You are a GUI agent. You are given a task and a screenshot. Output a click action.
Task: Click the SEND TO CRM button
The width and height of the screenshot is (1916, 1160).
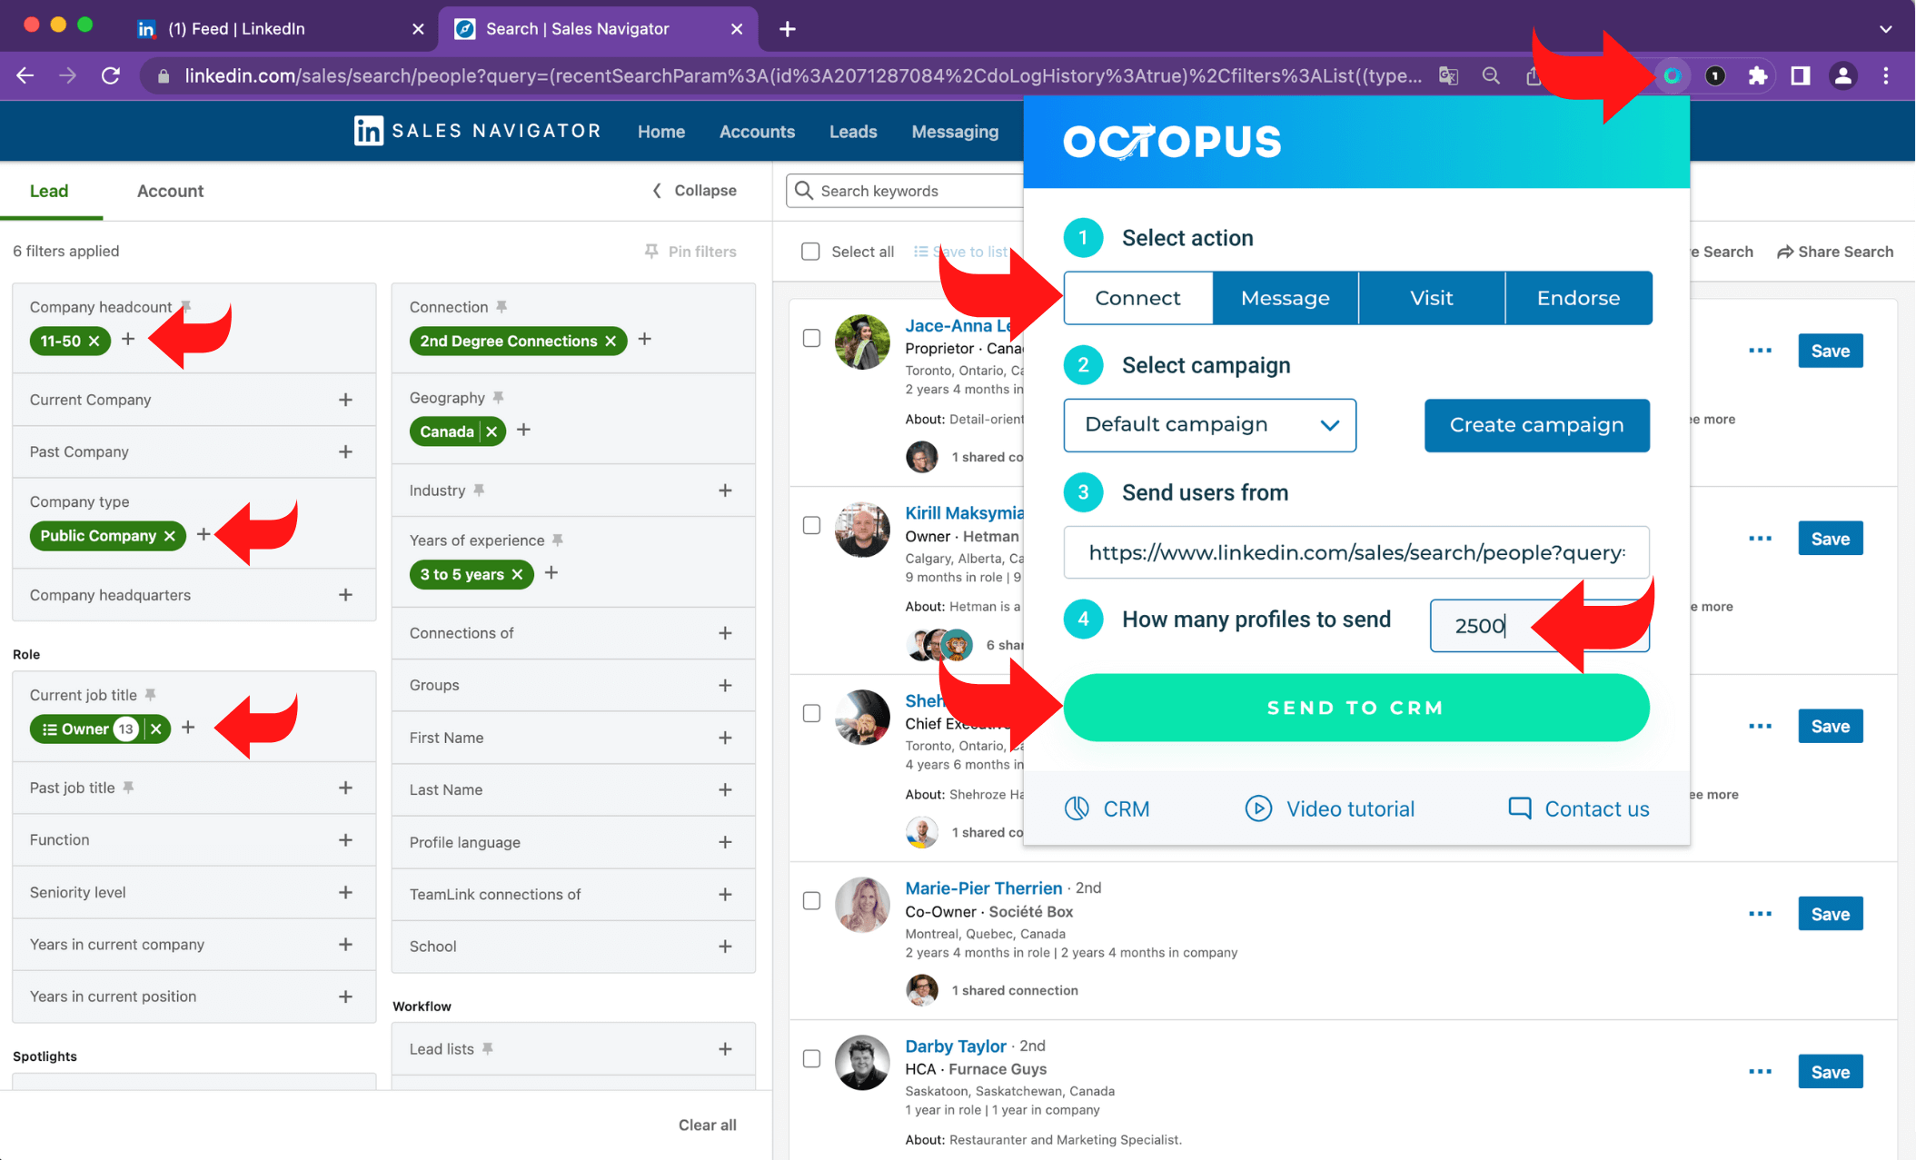pos(1356,708)
